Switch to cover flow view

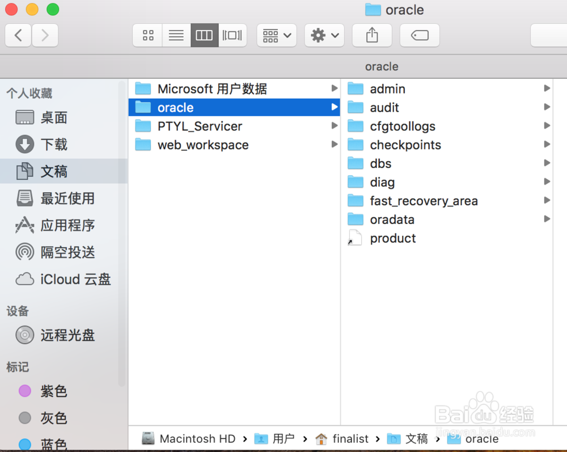[x=232, y=35]
